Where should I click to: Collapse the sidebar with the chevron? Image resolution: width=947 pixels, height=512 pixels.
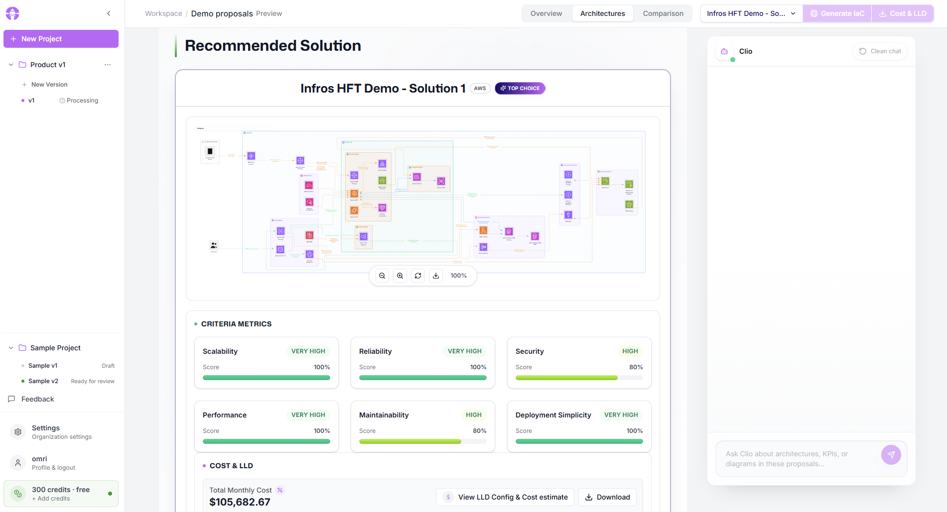(109, 13)
